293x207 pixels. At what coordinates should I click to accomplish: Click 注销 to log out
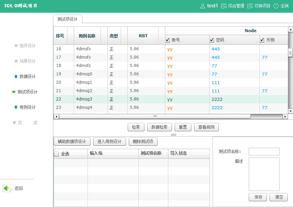point(284,6)
